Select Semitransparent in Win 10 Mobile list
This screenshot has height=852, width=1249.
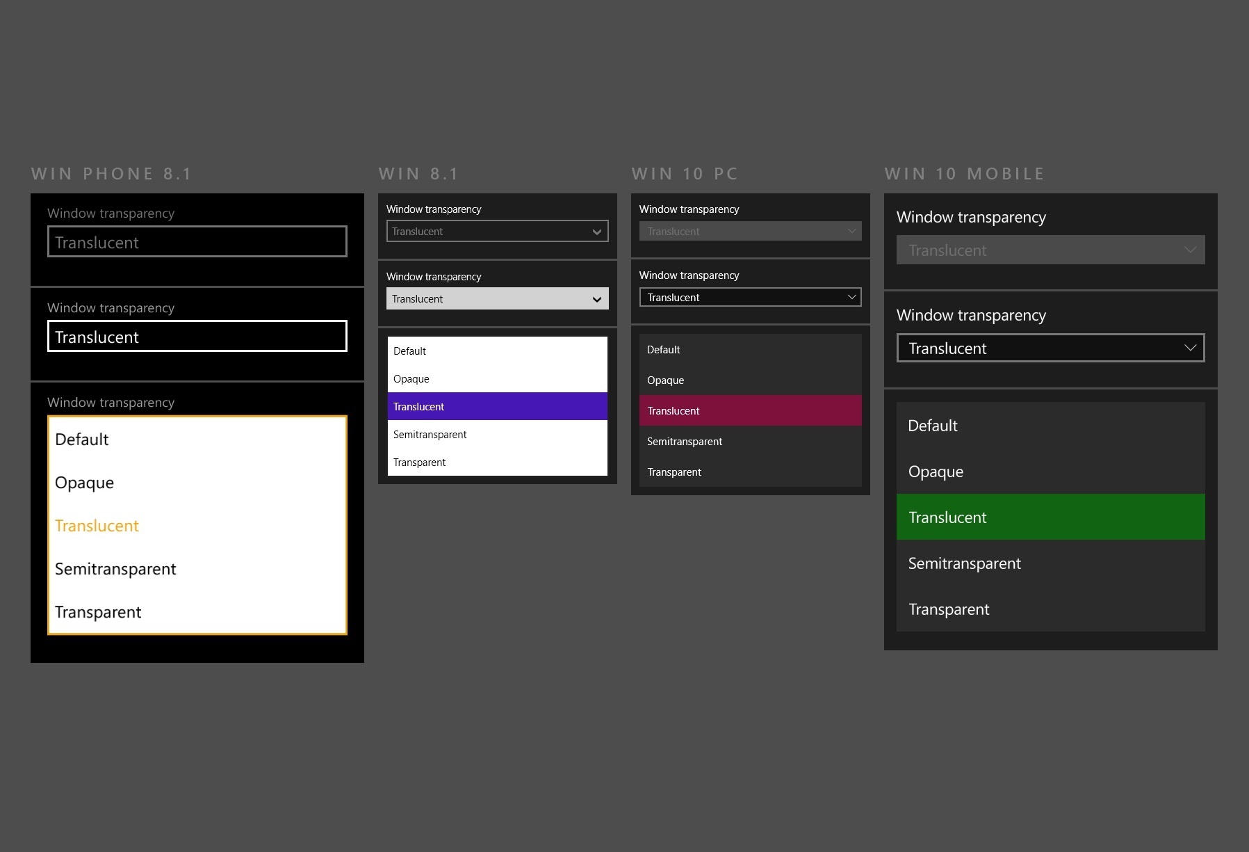click(x=1051, y=563)
